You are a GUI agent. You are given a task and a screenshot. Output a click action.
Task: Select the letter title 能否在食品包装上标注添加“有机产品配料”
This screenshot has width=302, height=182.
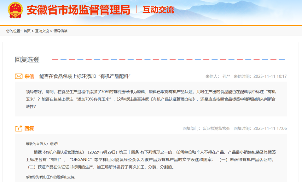[x=85, y=76]
